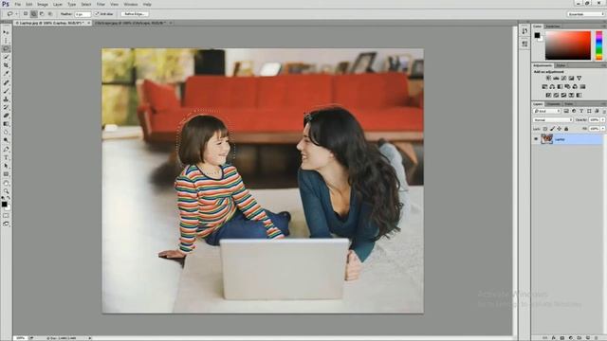Open the status bar info arrow
The image size is (607, 341).
pyautogui.click(x=90, y=338)
